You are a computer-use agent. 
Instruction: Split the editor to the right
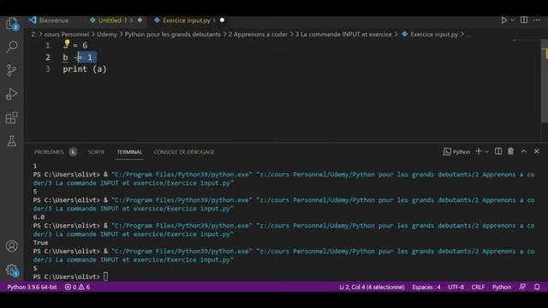pyautogui.click(x=524, y=20)
